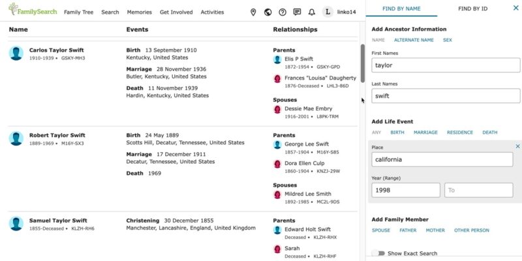Add a Marriage life event
The height and width of the screenshot is (261, 522).
coord(425,132)
